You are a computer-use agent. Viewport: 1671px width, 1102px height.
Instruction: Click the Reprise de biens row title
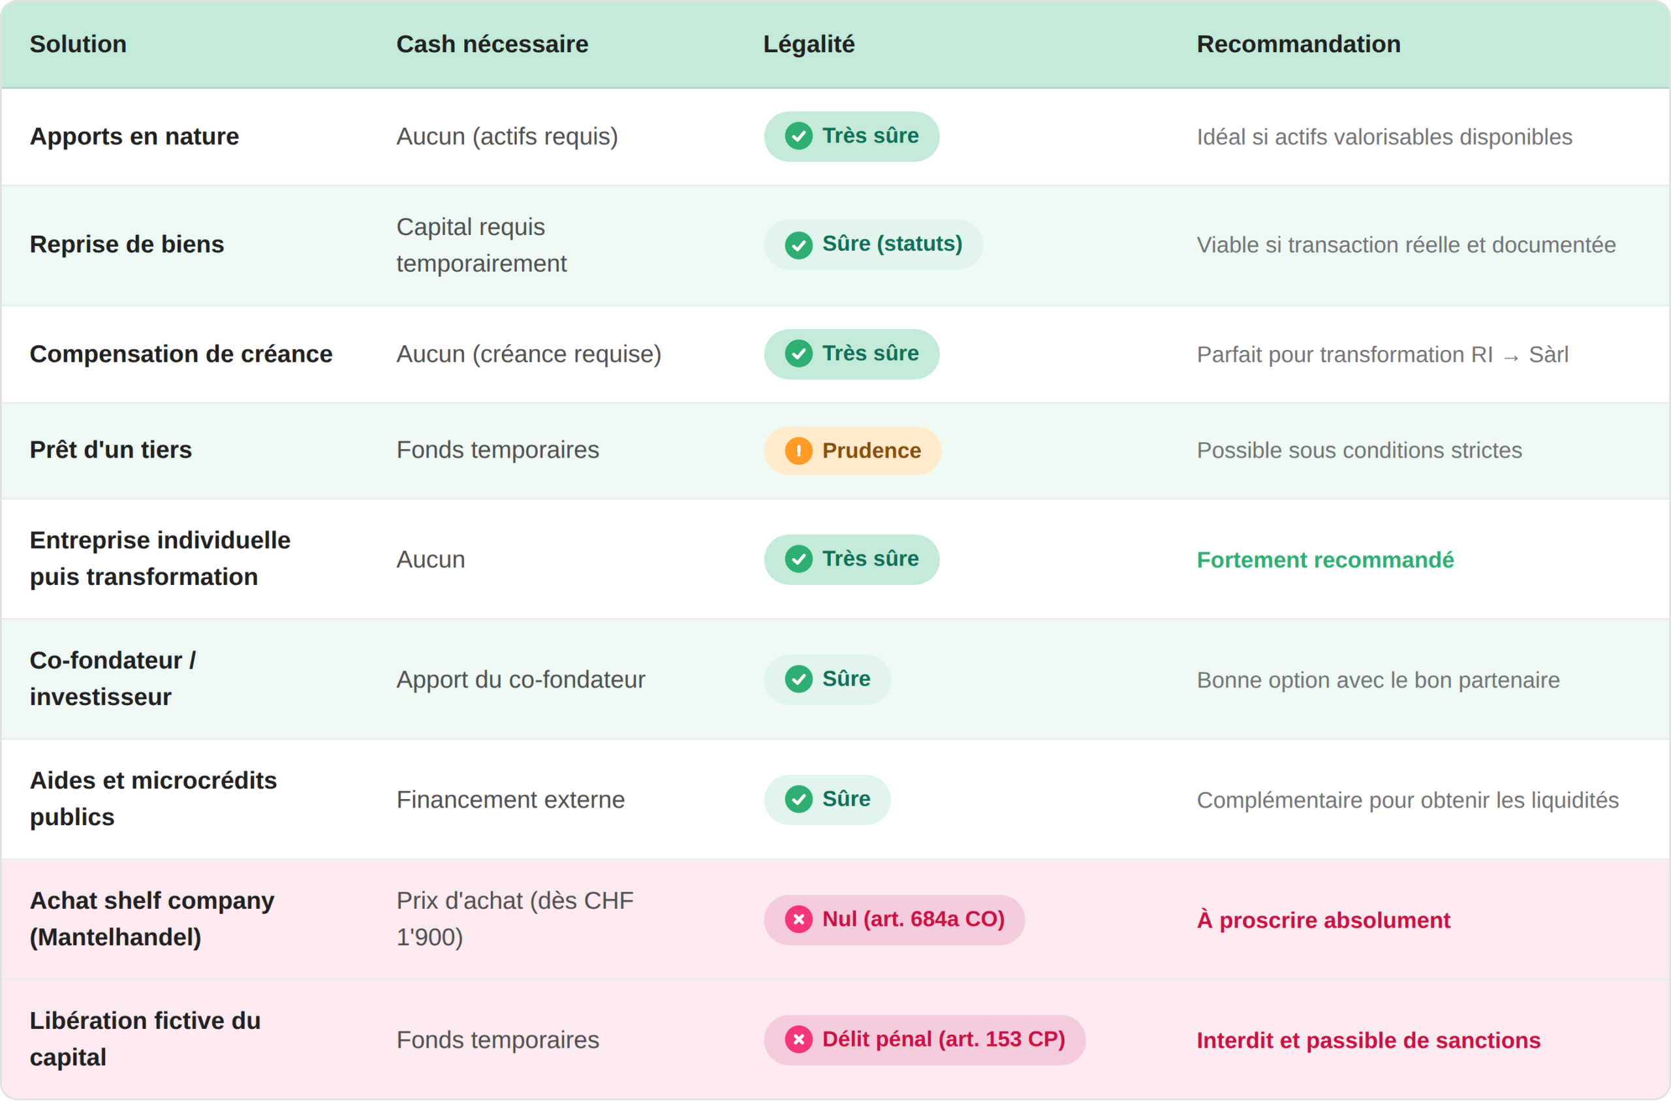127,245
